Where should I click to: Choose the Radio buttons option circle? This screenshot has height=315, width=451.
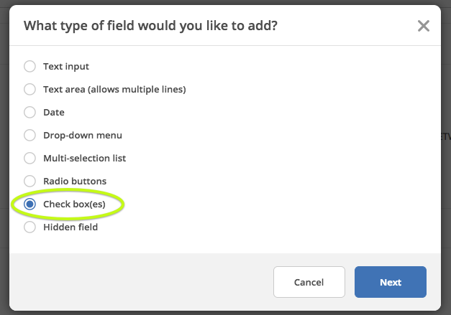coord(29,181)
